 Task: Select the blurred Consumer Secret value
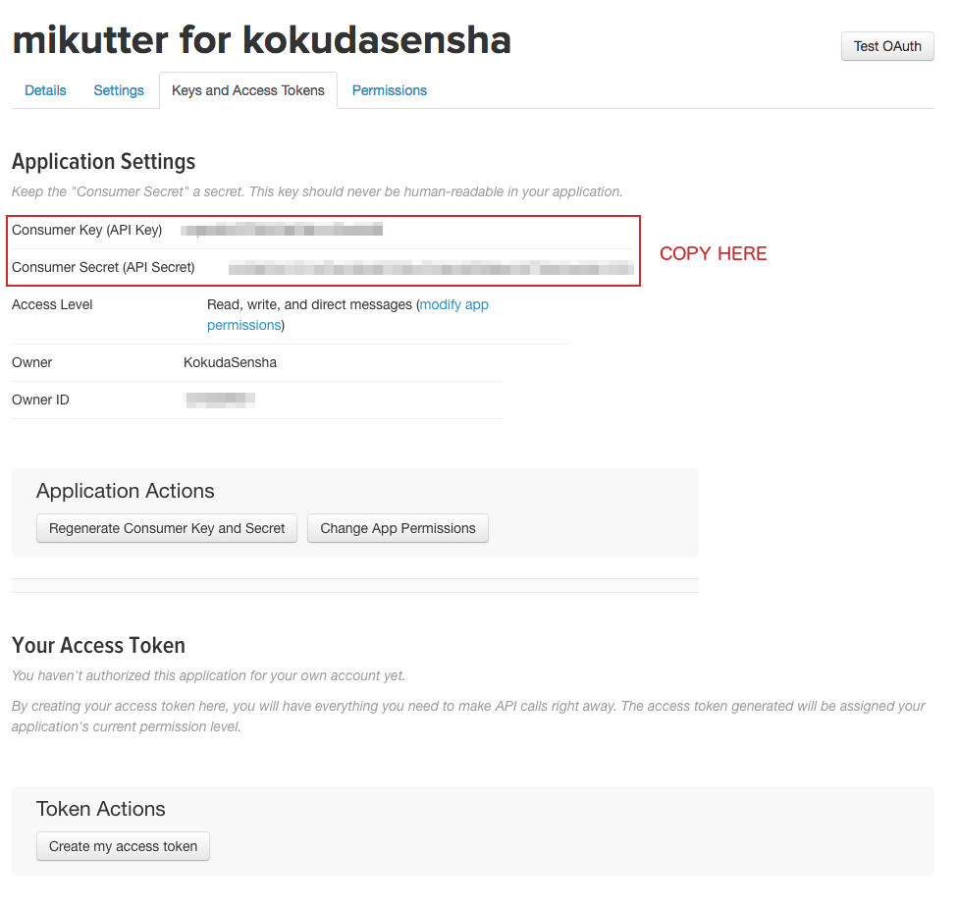[431, 268]
